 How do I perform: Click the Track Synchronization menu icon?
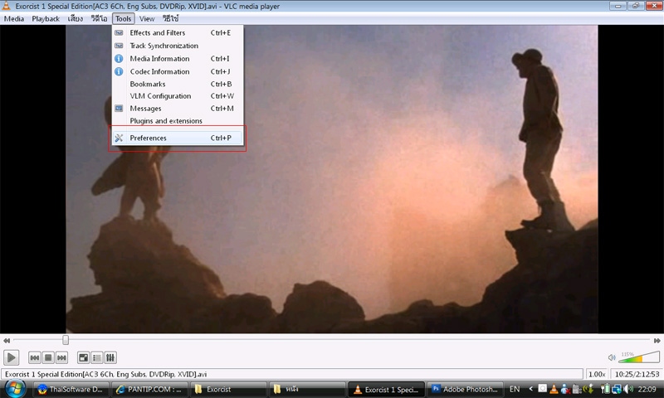[119, 46]
